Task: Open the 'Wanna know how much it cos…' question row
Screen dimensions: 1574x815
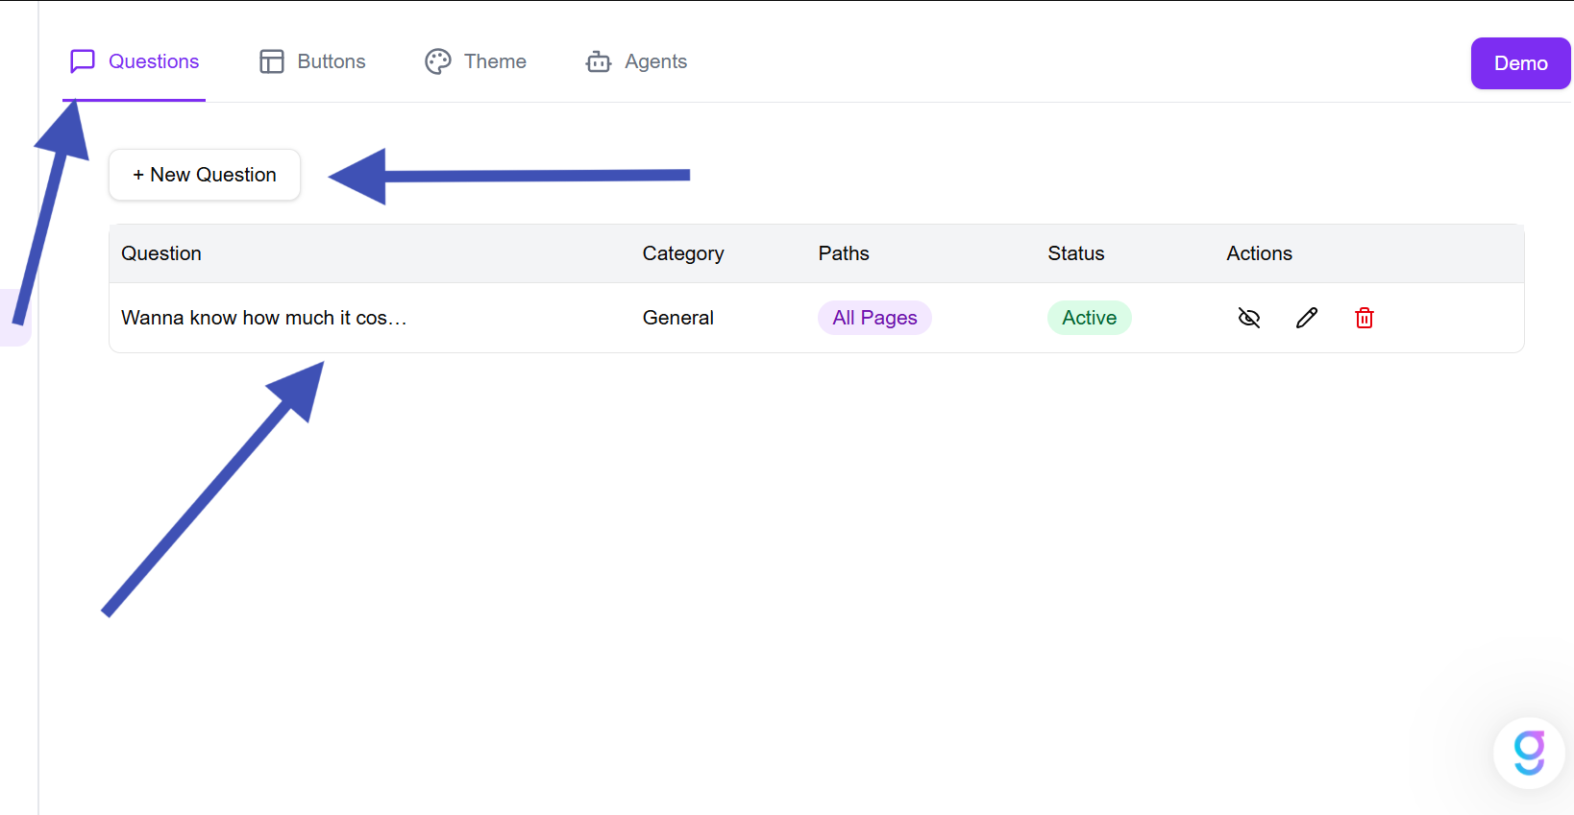Action: pos(816,318)
